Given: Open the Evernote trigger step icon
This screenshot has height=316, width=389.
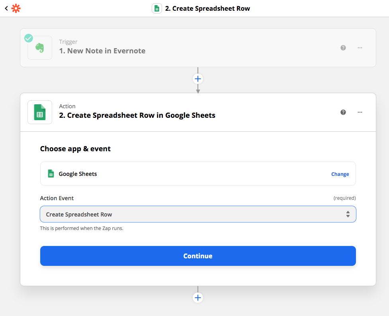Looking at the screenshot, I should tap(40, 48).
